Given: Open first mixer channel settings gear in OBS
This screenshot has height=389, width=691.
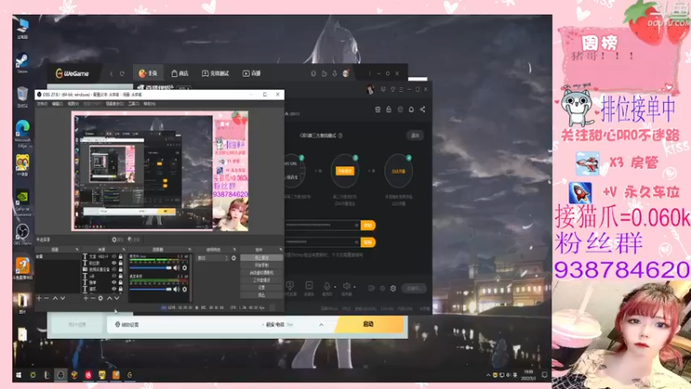Looking at the screenshot, I should point(185,268).
